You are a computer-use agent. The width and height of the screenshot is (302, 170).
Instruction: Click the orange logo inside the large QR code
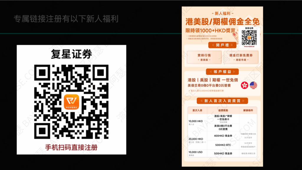pyautogui.click(x=71, y=102)
